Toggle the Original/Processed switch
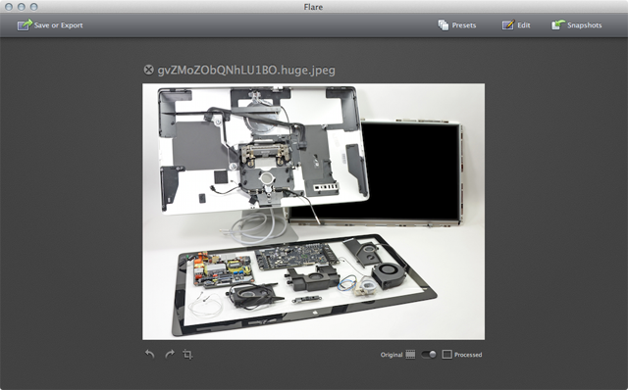This screenshot has width=628, height=390. point(429,355)
